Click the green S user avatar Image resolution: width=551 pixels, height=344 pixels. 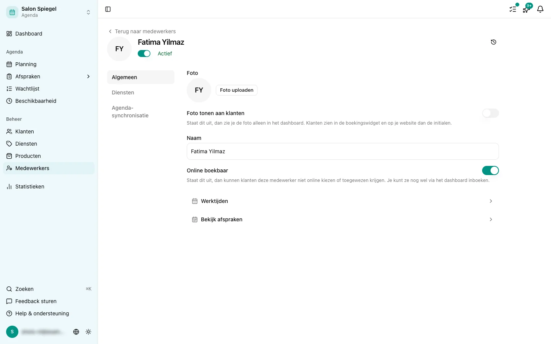tap(12, 332)
